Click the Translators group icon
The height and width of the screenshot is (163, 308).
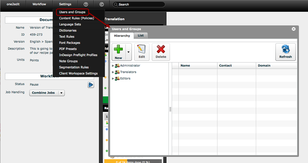point(117,72)
